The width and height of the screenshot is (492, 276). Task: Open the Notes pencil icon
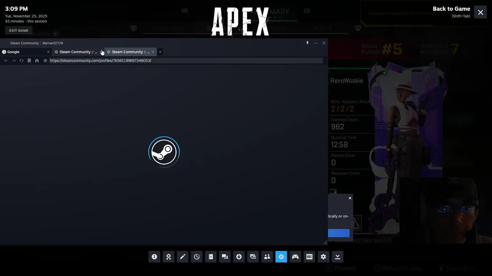183,257
